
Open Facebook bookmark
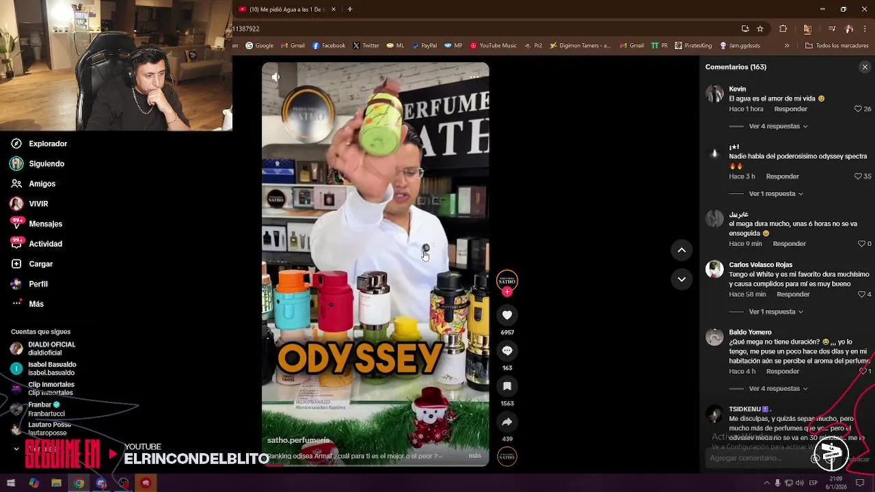329,46
